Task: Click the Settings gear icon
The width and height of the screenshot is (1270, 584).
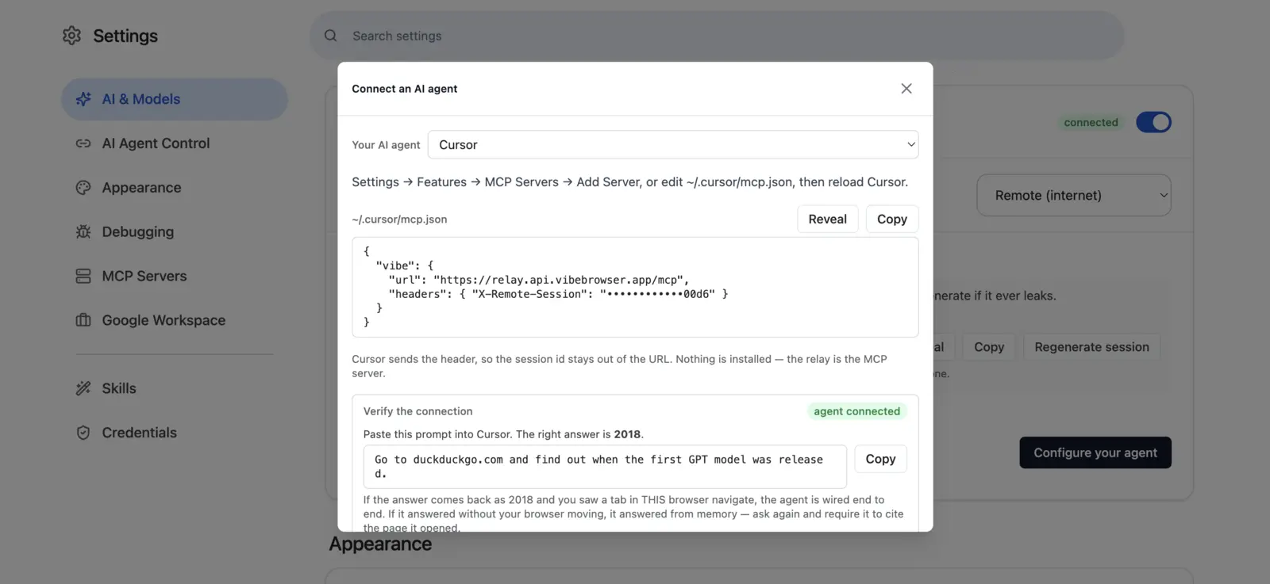Action: 71,36
